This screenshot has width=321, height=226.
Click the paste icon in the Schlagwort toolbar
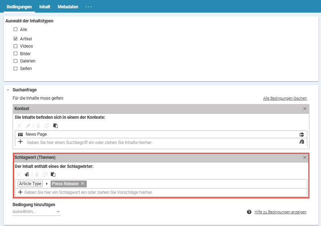tap(53, 174)
